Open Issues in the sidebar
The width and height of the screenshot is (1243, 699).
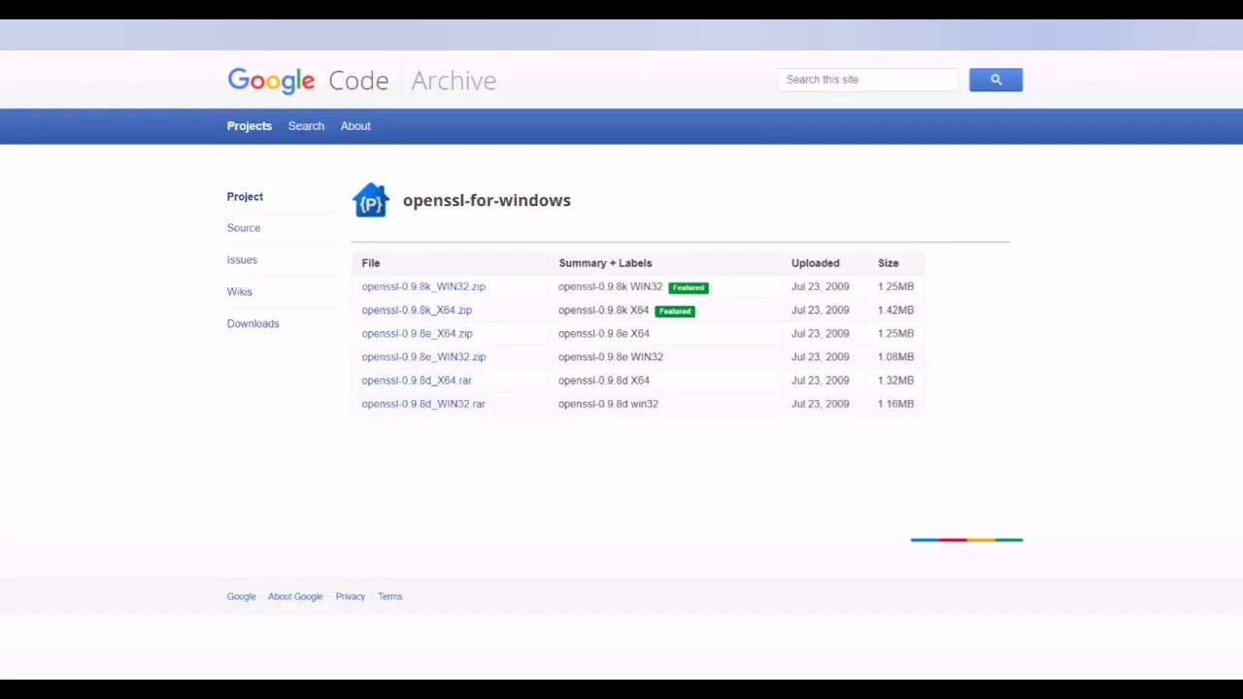coord(242,260)
